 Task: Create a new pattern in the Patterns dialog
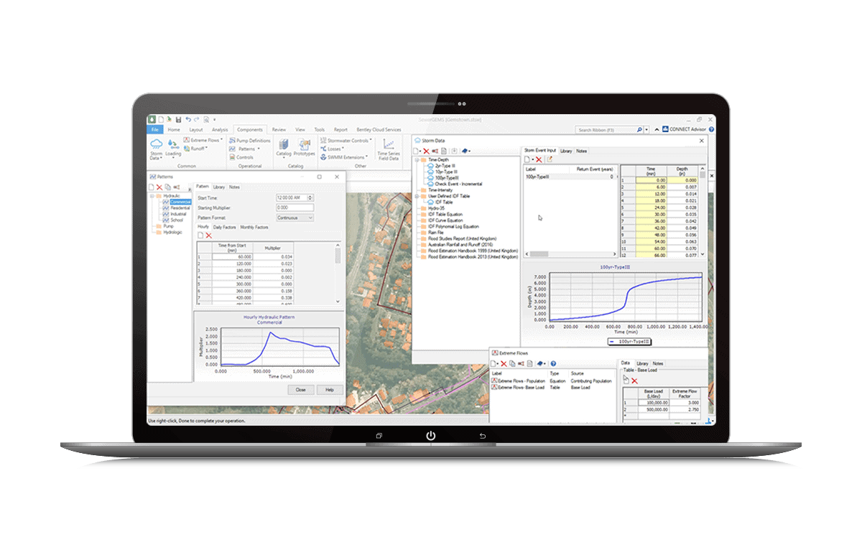tap(150, 187)
